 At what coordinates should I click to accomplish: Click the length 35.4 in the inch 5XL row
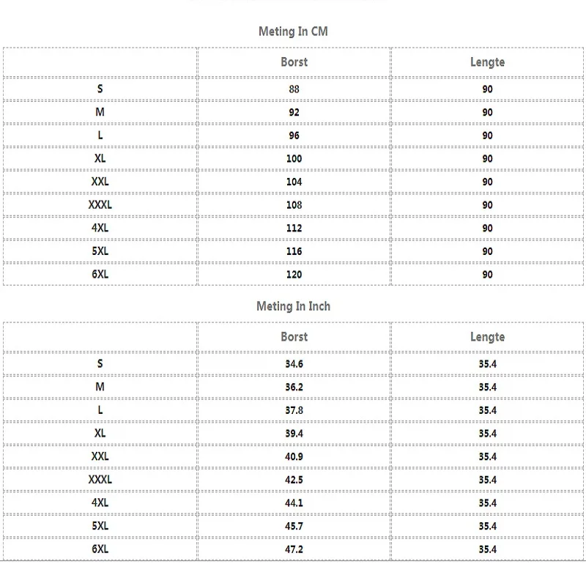(x=487, y=526)
